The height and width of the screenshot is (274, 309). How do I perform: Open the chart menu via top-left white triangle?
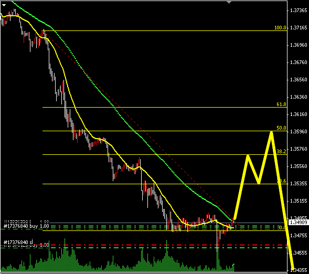point(4,5)
